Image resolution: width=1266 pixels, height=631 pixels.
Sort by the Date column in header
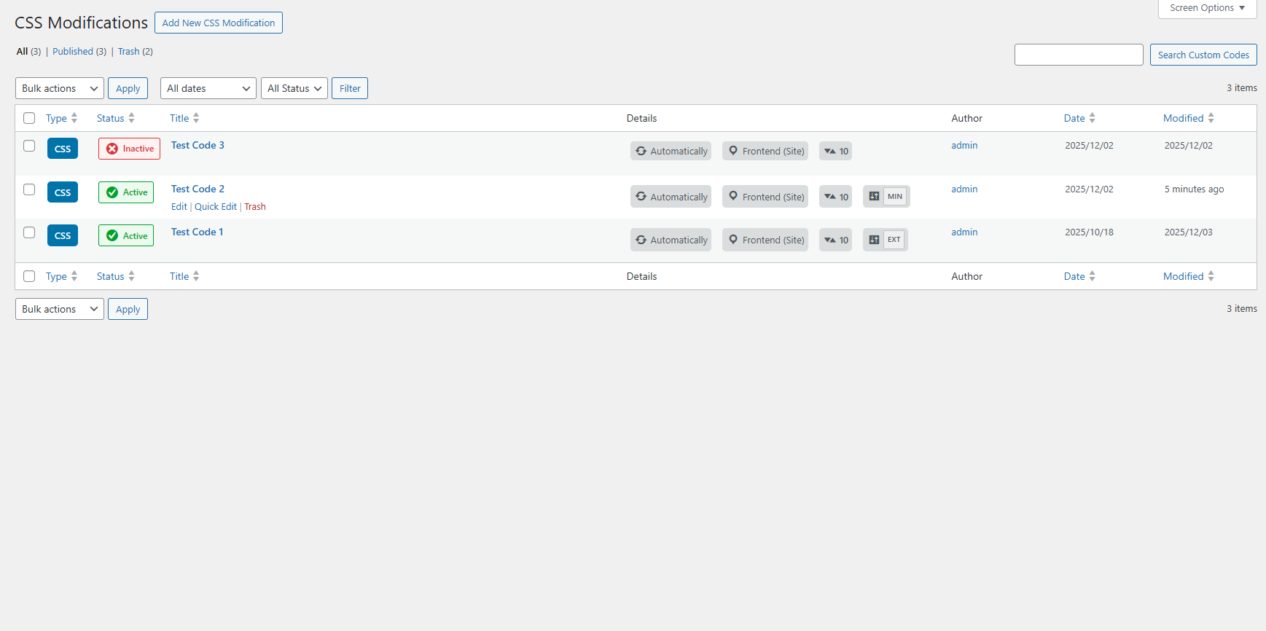[1079, 118]
